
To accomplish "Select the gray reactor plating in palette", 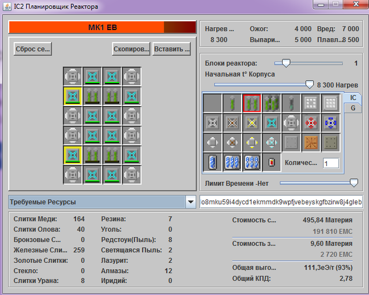I will pos(291,142).
